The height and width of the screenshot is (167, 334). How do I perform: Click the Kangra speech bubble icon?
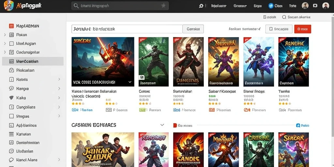11,89
